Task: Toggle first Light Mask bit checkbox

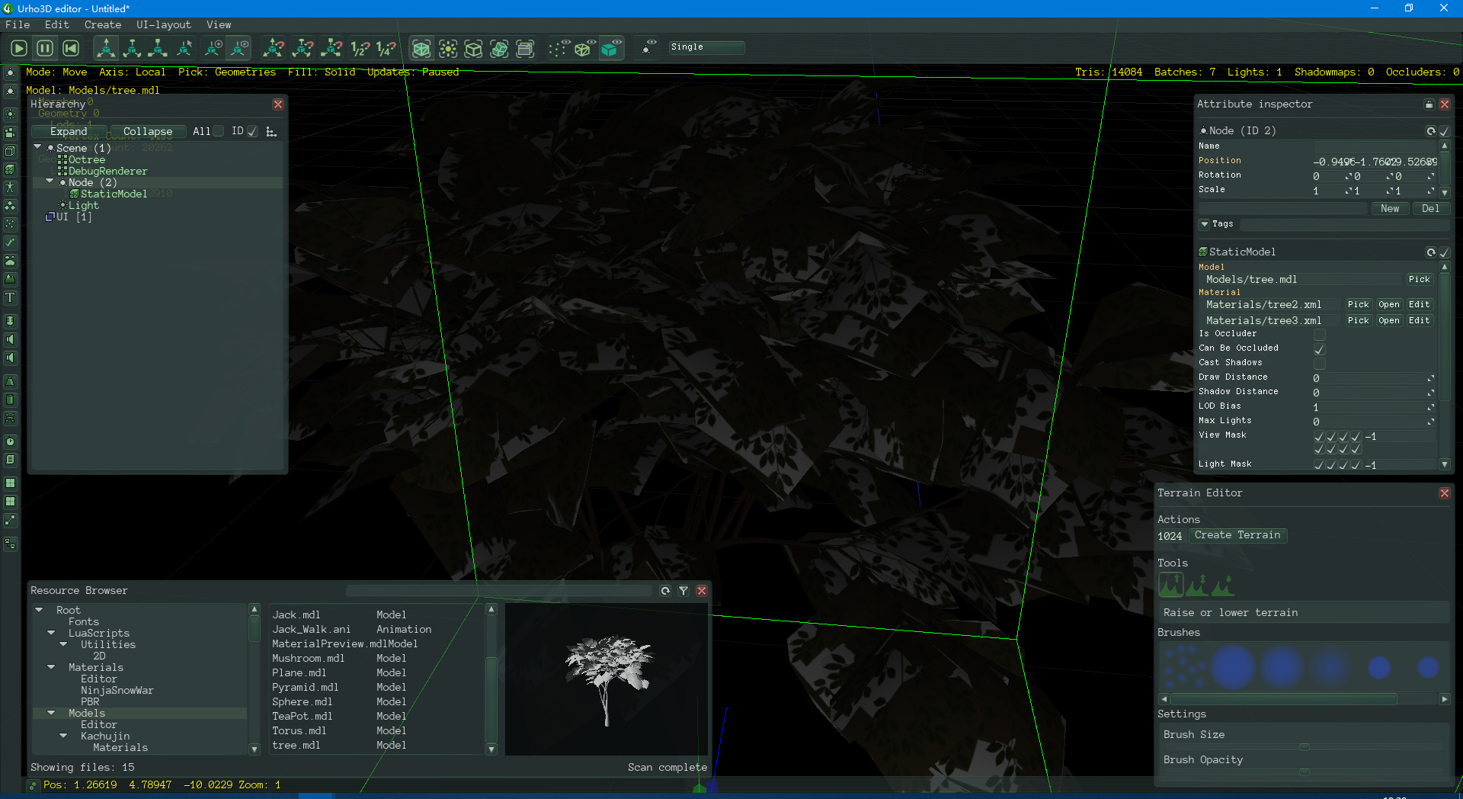Action: point(1319,465)
